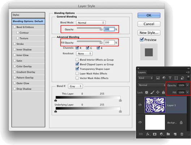Click the New Style button
Viewport: 191px width, 145px height.
[x=149, y=33]
